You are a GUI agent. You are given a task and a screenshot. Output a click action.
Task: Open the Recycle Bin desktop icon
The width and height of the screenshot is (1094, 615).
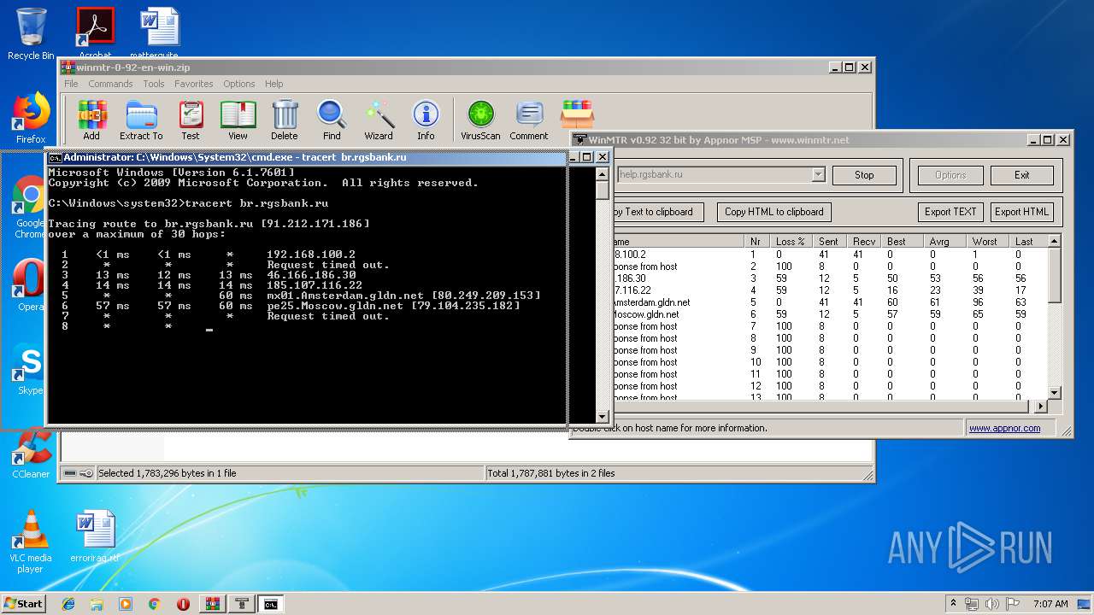coord(31,34)
